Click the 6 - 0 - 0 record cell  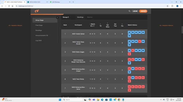pyautogui.click(x=92, y=34)
